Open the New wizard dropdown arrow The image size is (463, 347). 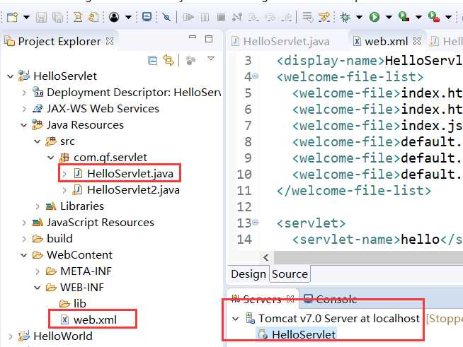pos(26,18)
